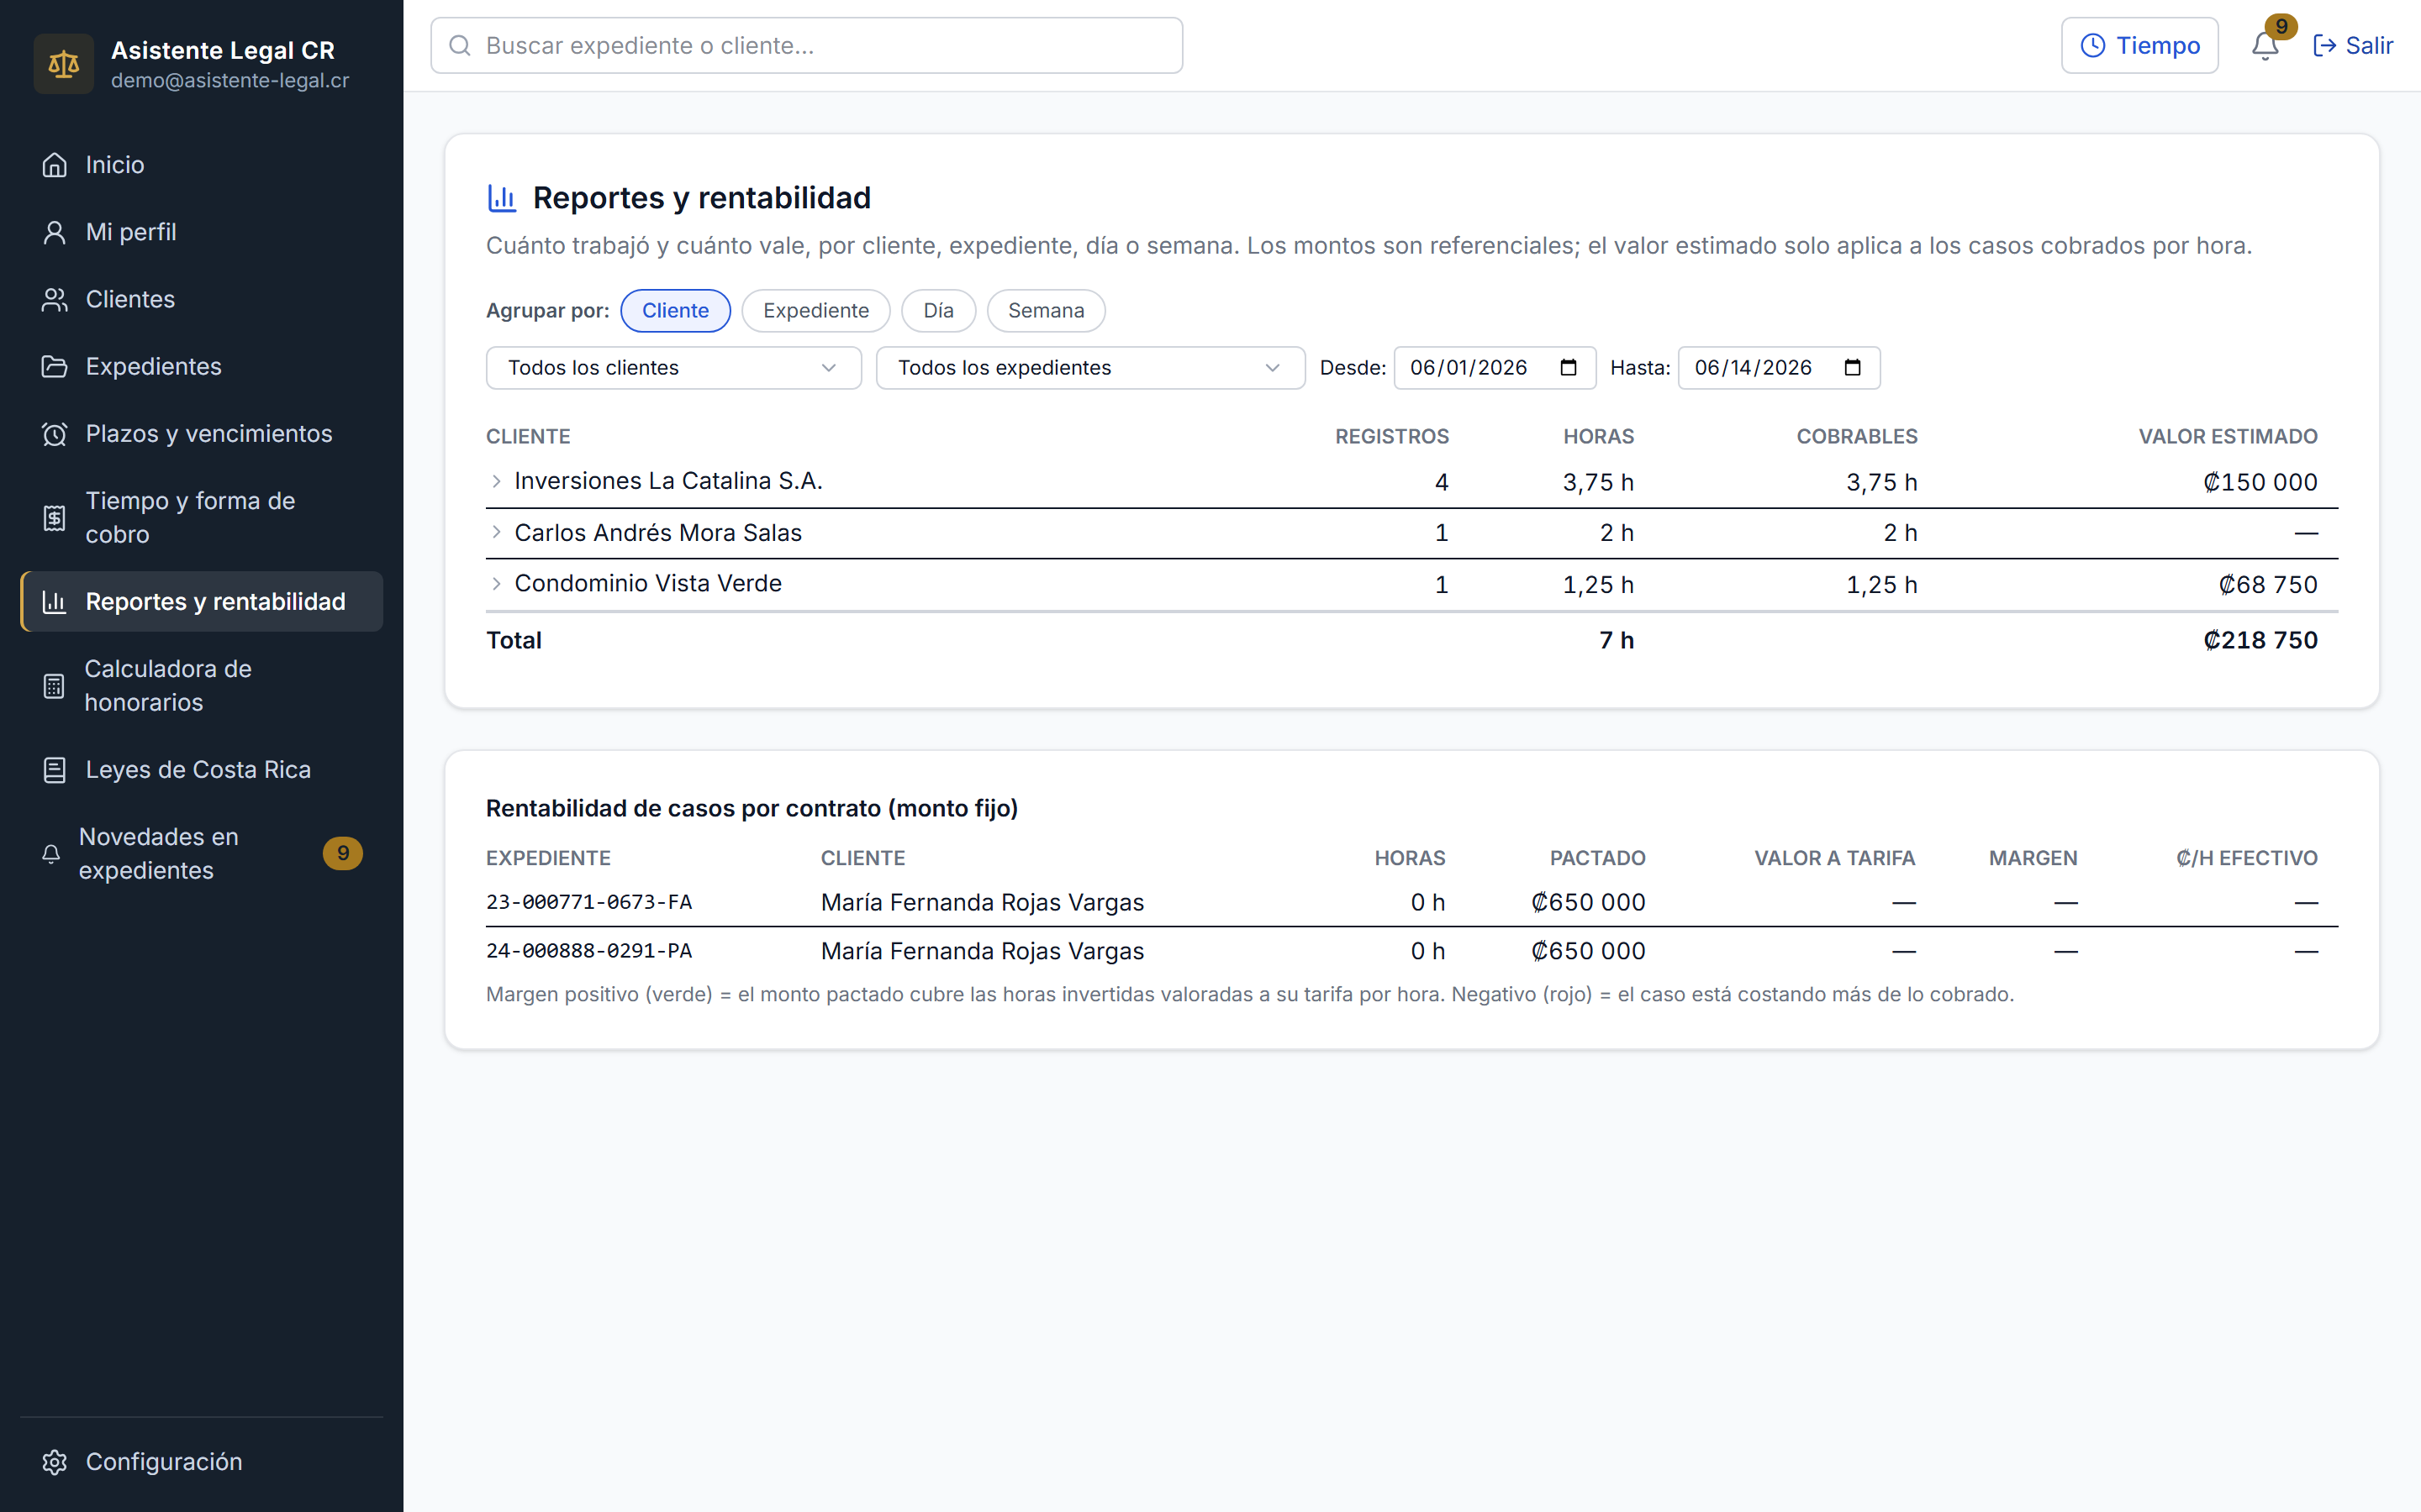The height and width of the screenshot is (1512, 2421).
Task: Open Mi perfil page
Action: (201, 232)
